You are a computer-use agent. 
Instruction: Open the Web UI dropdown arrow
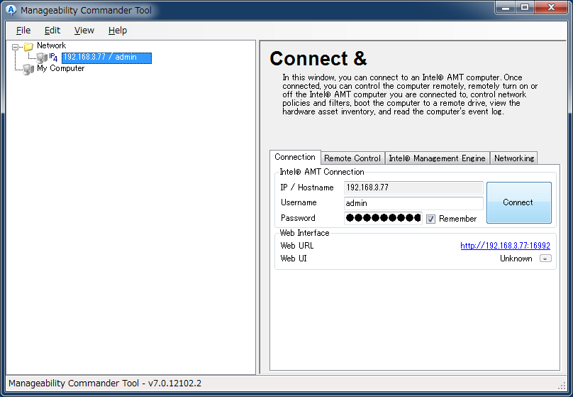pyautogui.click(x=545, y=259)
